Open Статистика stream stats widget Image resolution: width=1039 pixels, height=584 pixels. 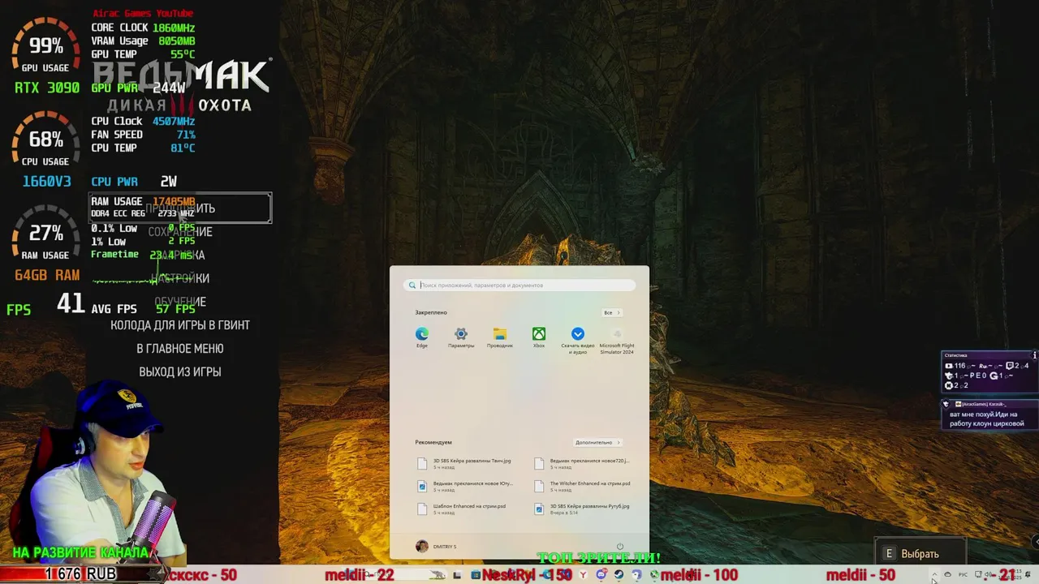click(x=989, y=372)
